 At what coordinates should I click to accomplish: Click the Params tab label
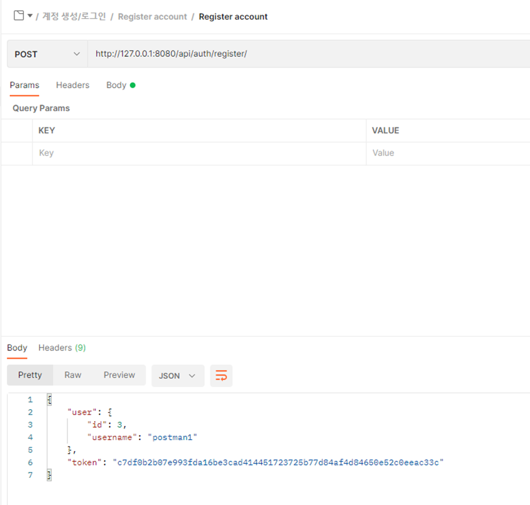24,85
